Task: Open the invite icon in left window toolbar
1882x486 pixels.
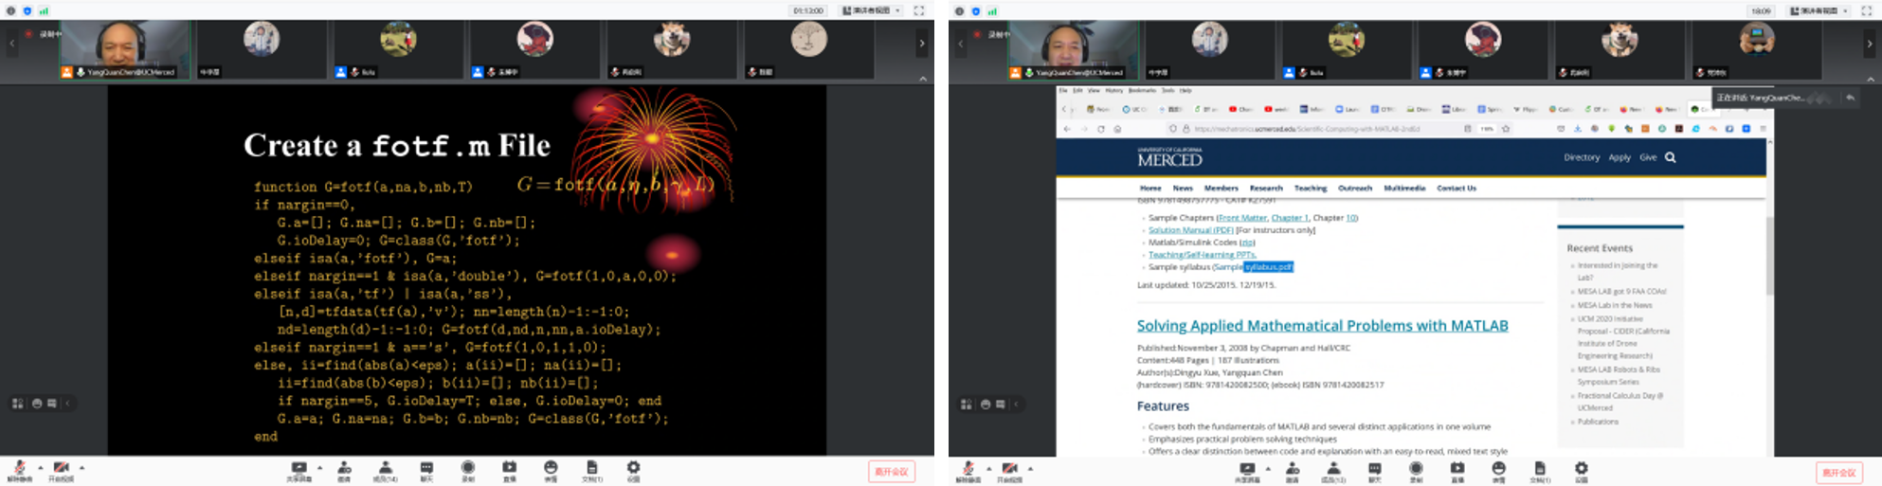Action: (x=344, y=470)
